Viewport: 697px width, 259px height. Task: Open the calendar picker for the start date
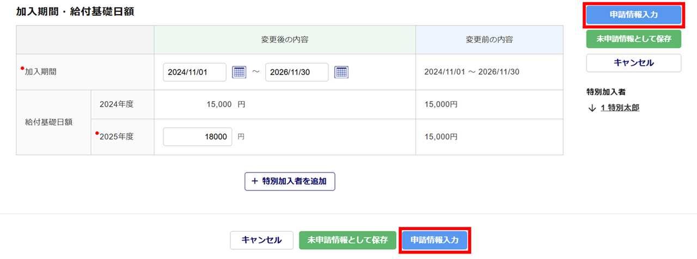coord(240,72)
